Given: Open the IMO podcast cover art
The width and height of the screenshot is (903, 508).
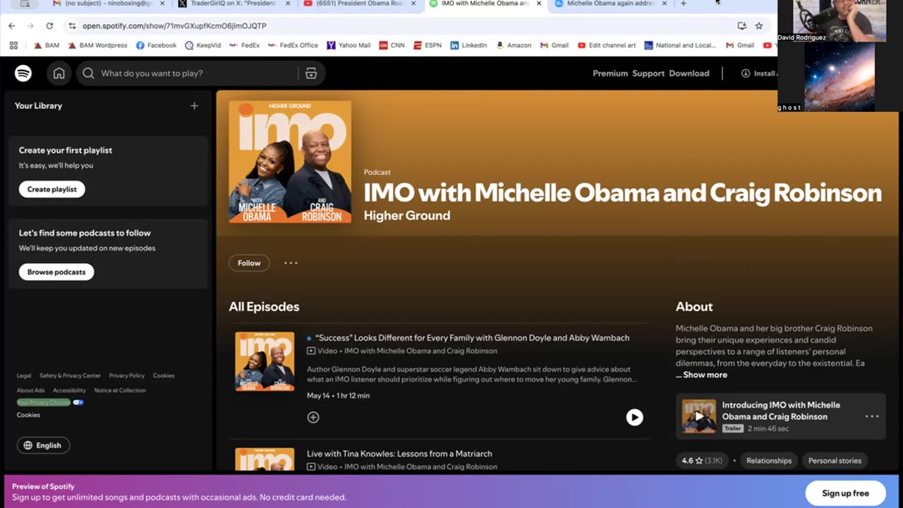Looking at the screenshot, I should coord(290,162).
